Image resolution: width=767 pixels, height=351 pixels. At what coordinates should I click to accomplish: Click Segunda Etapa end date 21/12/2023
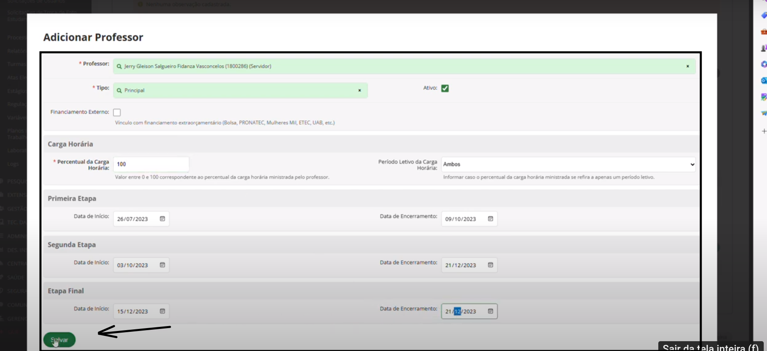click(x=469, y=265)
